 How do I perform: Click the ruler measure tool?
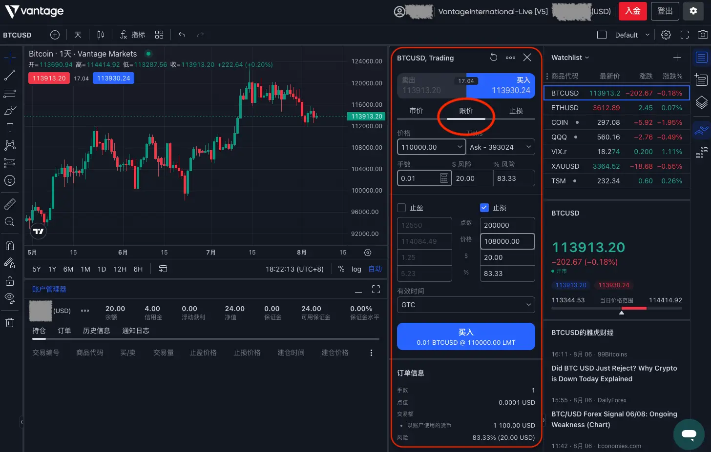pyautogui.click(x=10, y=204)
